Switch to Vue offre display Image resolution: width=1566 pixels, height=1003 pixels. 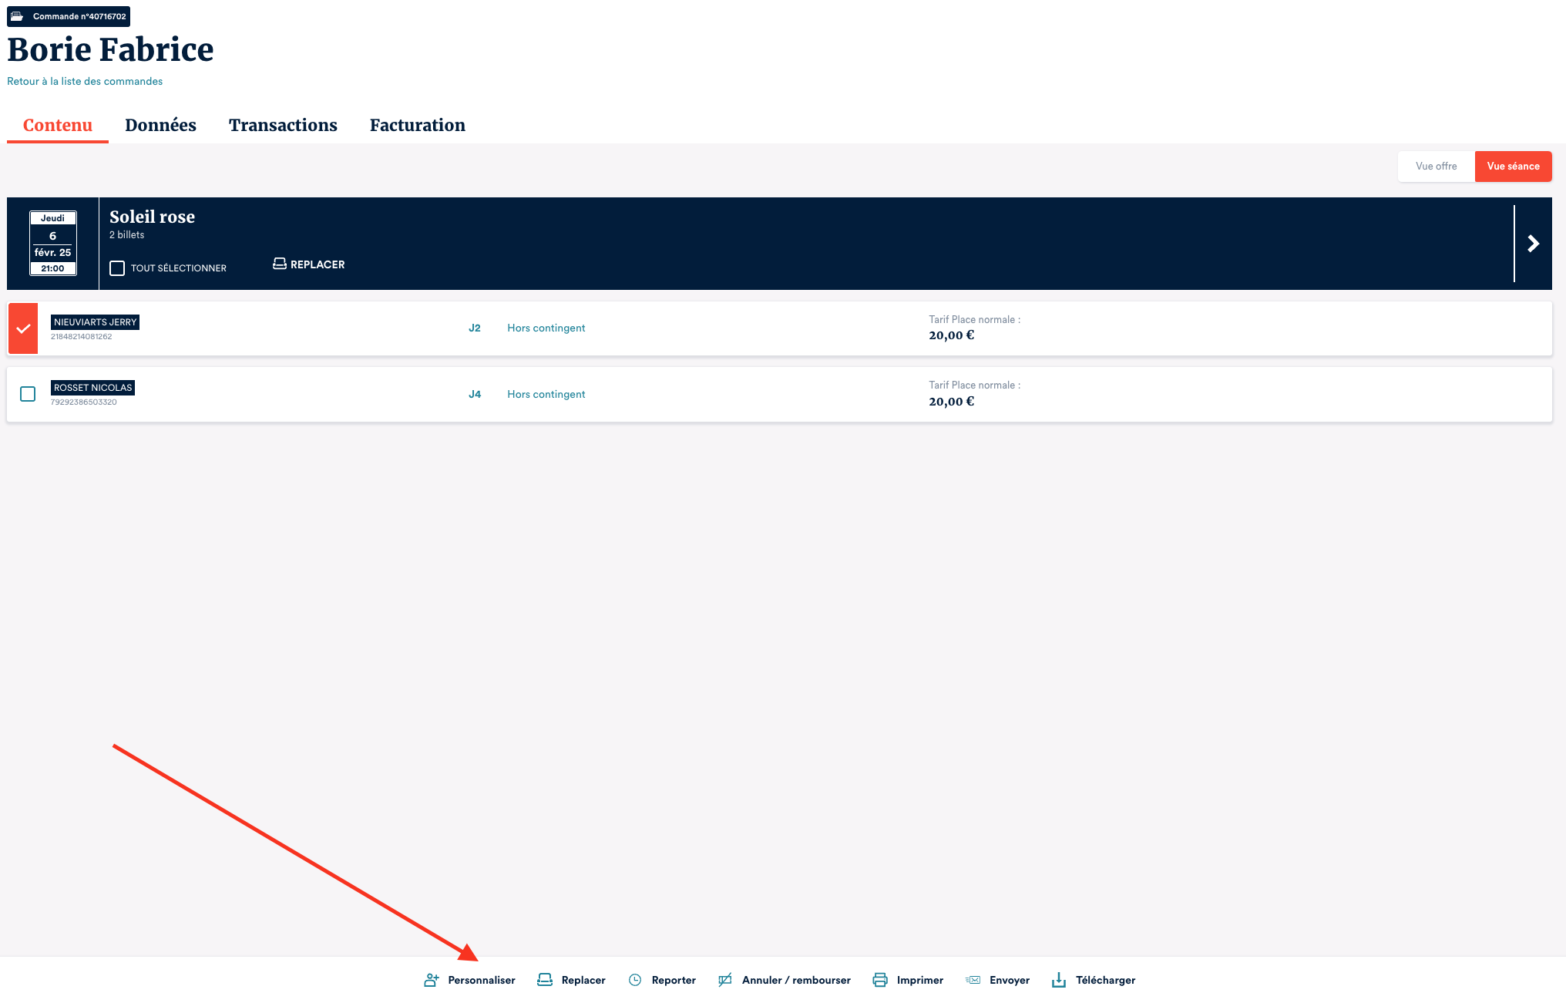click(1436, 167)
